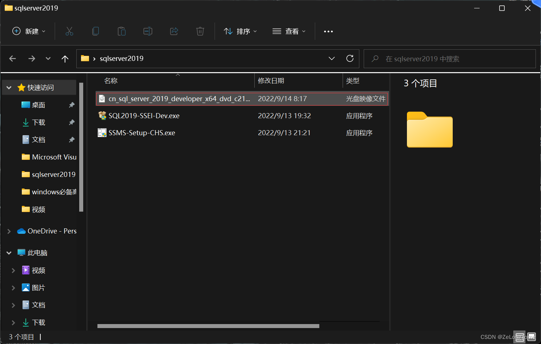Sort by the 修改日期 column header
The height and width of the screenshot is (344, 541).
(x=271, y=81)
